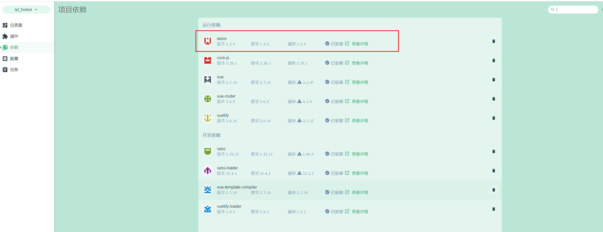This screenshot has height=232, width=603.
Task: Open 查看详情 link for sass
Action: tap(359, 154)
